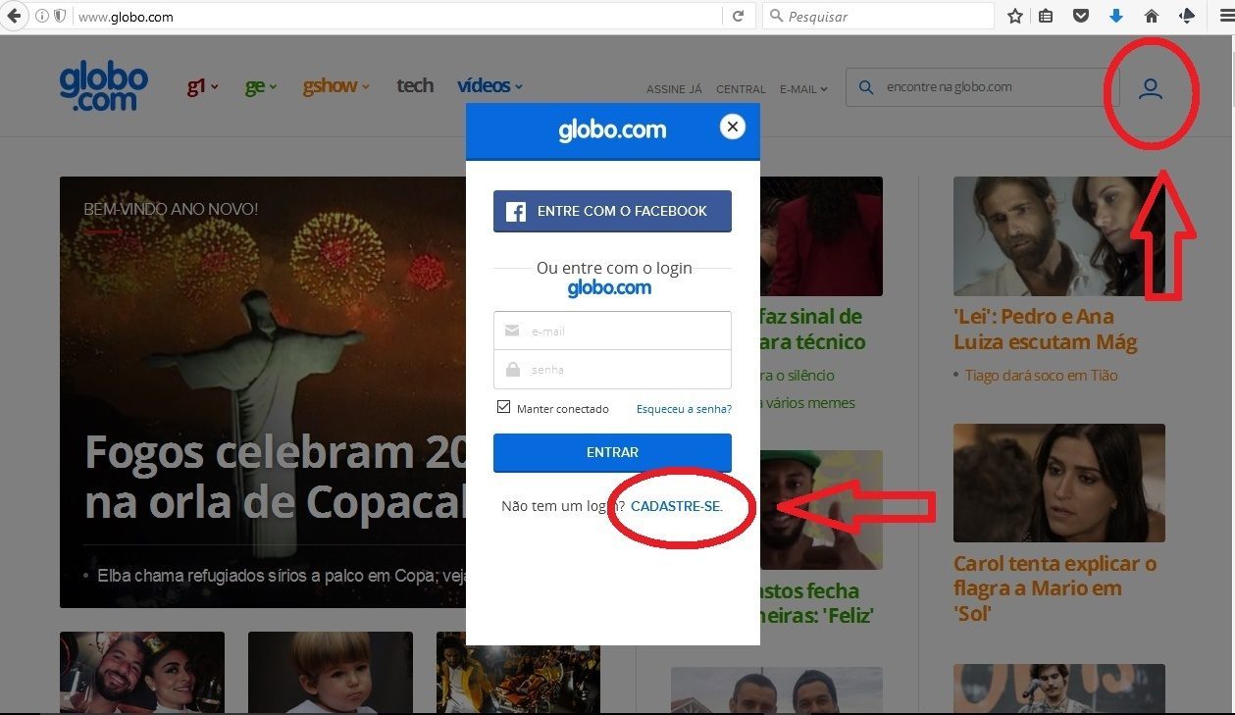Click the Facebook logo in login button
Screen dimensions: 1235x715
[x=516, y=211]
